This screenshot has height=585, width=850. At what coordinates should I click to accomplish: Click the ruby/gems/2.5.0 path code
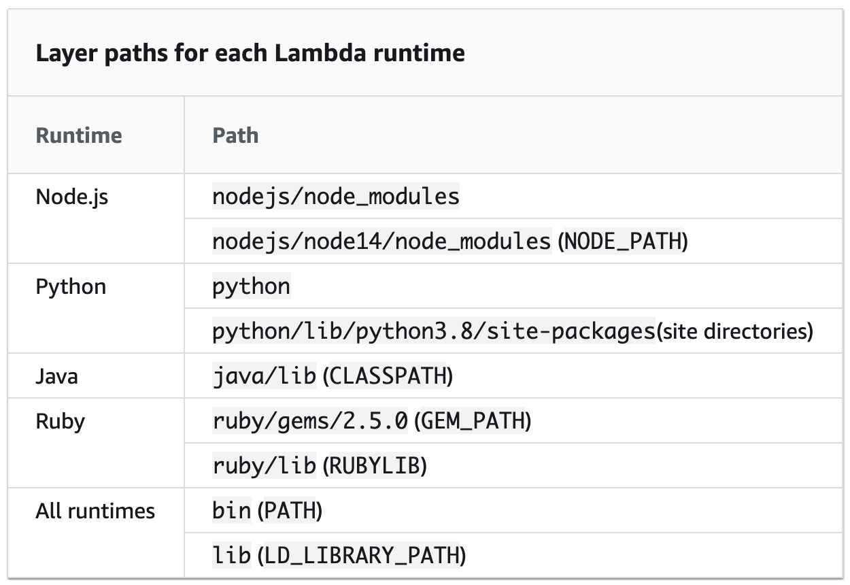click(x=310, y=420)
